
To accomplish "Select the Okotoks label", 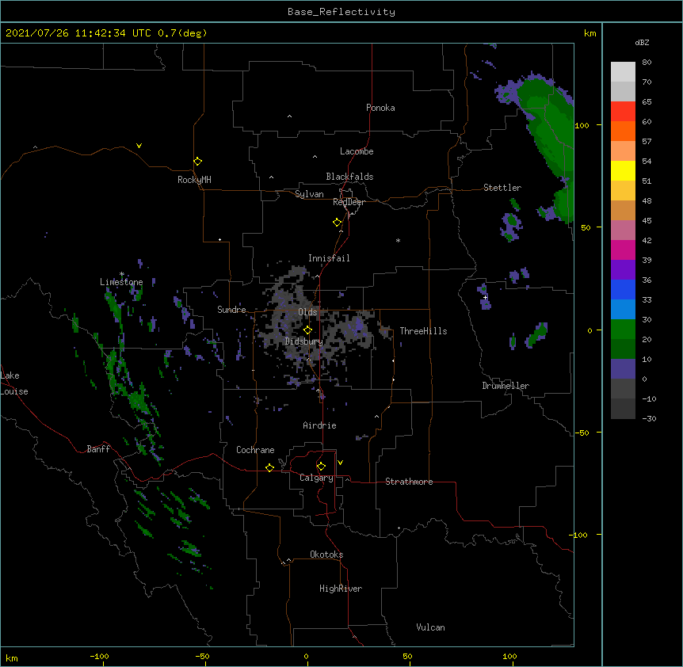I will pos(326,555).
